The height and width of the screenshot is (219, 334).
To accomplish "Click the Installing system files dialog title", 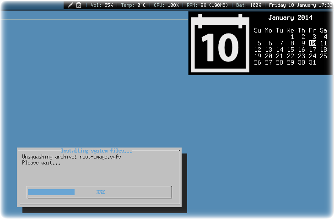I will (96, 151).
